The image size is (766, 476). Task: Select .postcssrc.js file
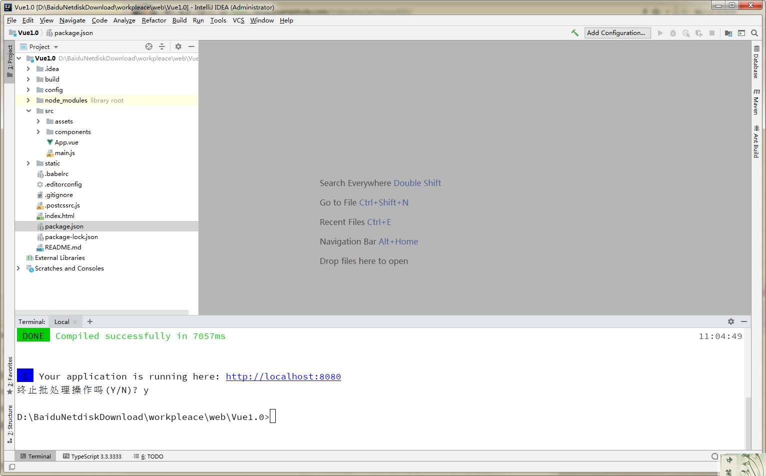coord(62,205)
